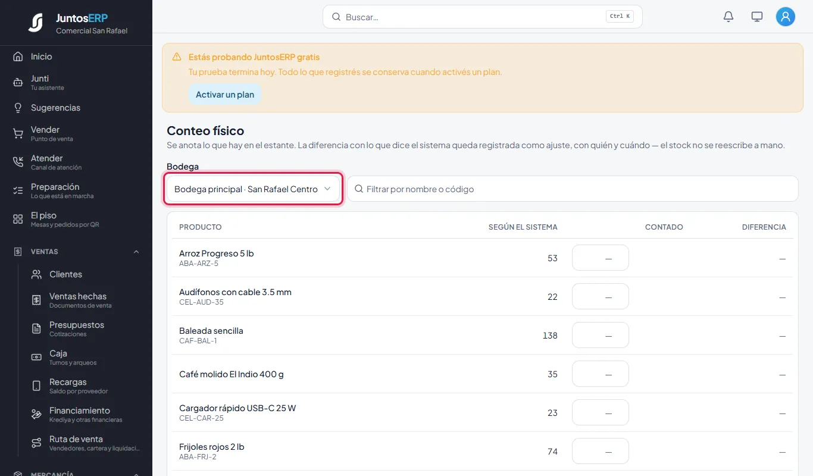Open the Bodega principal warehouse dropdown
Screen dimensions: 813x476
tap(253, 189)
